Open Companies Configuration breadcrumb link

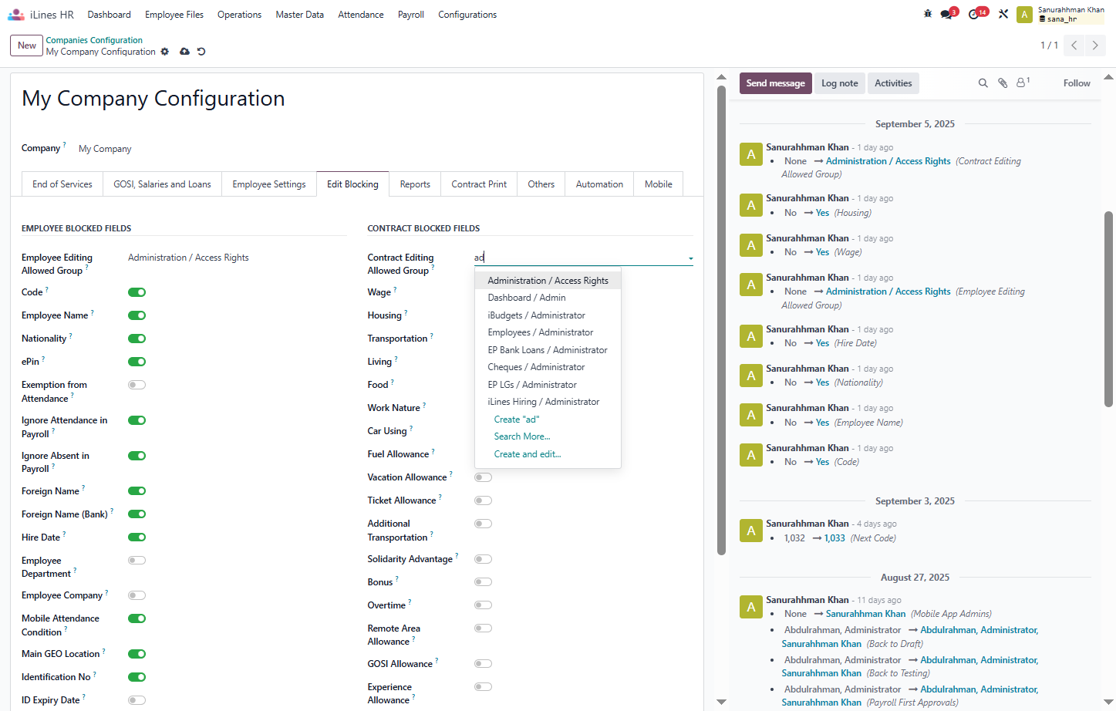click(94, 40)
